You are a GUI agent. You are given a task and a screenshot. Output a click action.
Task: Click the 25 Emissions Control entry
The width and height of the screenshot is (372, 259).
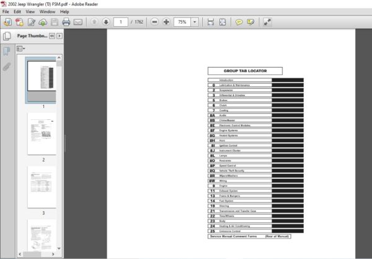255,231
